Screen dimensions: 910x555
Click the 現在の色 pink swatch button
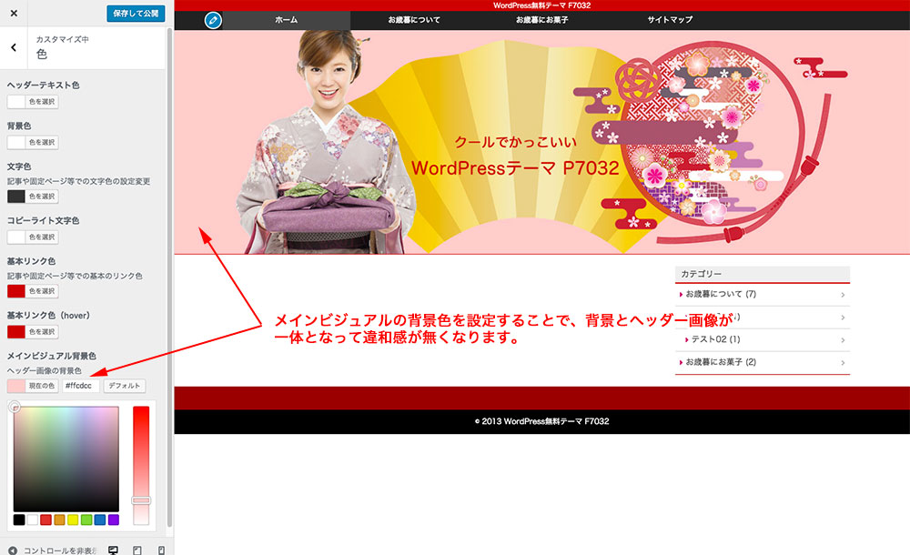(33, 386)
